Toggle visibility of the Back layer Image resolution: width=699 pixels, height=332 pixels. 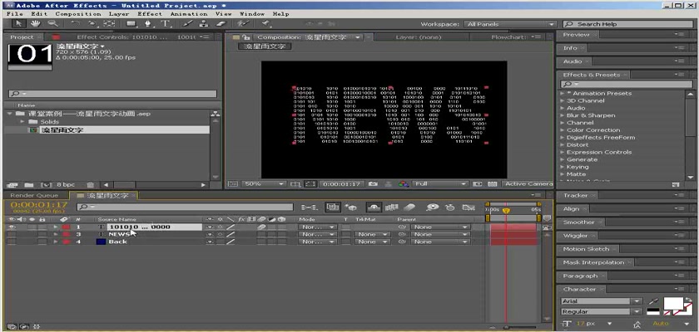coord(12,242)
